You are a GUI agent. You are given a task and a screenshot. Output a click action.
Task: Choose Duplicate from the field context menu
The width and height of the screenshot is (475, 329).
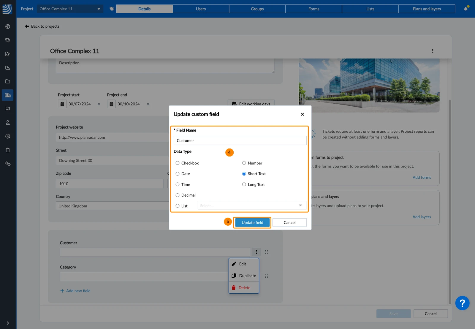pos(244,276)
